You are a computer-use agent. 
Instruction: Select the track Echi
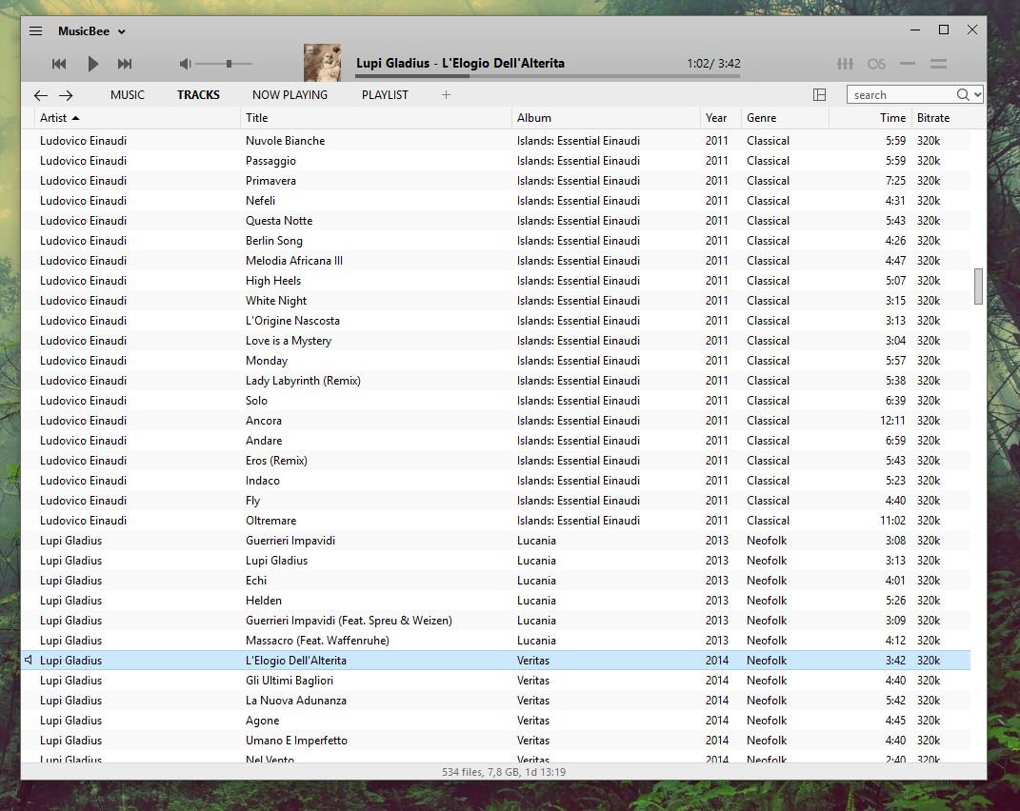(x=495, y=581)
